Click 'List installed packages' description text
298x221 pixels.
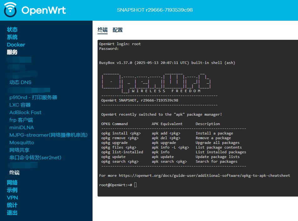coord(221,152)
